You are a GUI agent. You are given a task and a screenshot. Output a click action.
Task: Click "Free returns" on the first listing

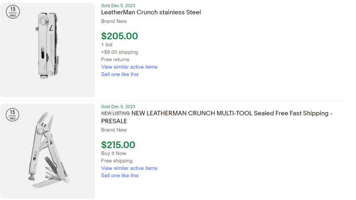click(x=115, y=59)
